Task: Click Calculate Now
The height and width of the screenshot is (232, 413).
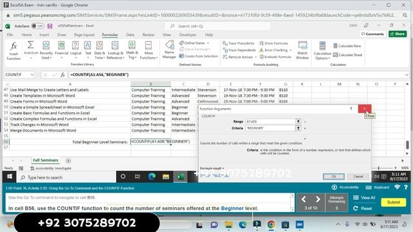Action: coord(347,46)
